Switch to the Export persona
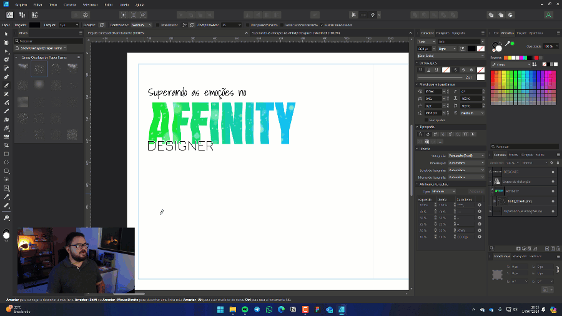Image resolution: width=562 pixels, height=316 pixels. pos(35,15)
